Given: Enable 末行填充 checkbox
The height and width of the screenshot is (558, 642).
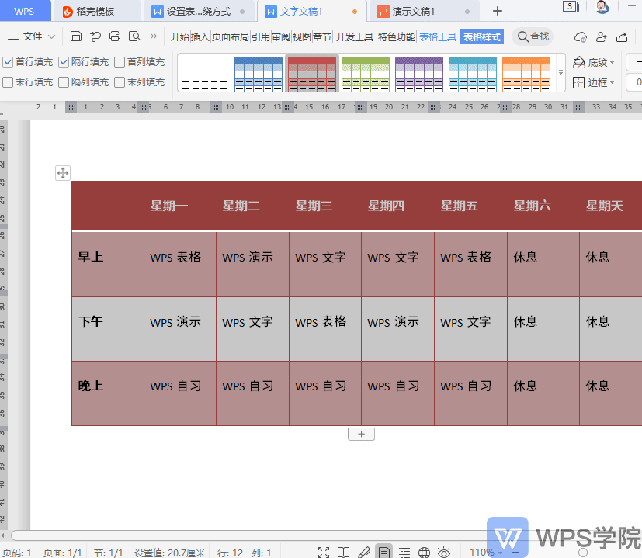Looking at the screenshot, I should pyautogui.click(x=8, y=82).
